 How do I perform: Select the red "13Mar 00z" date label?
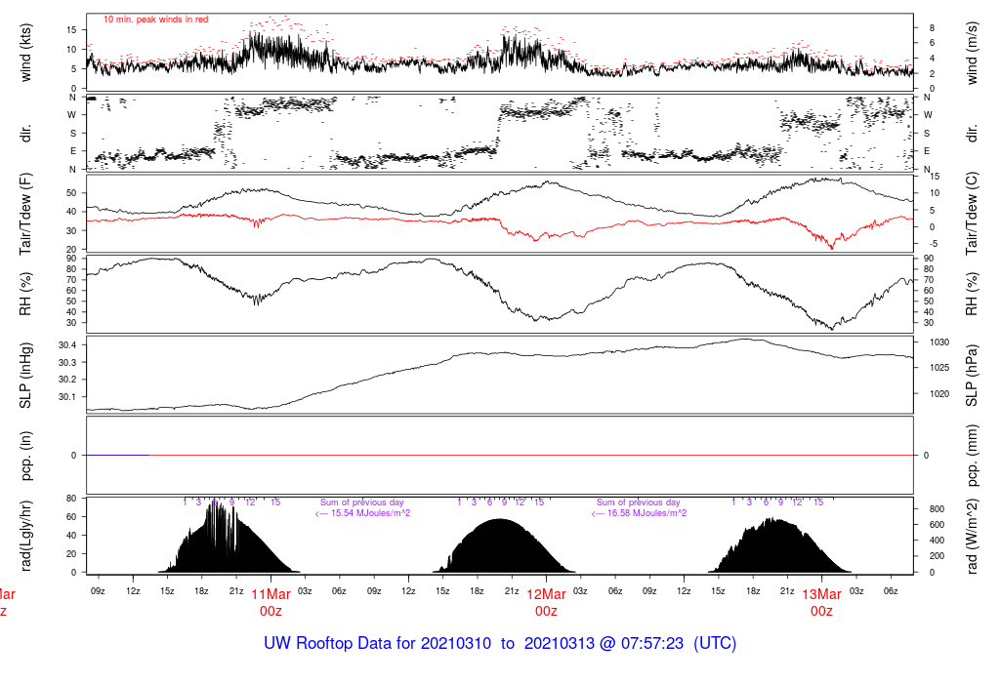821,603
